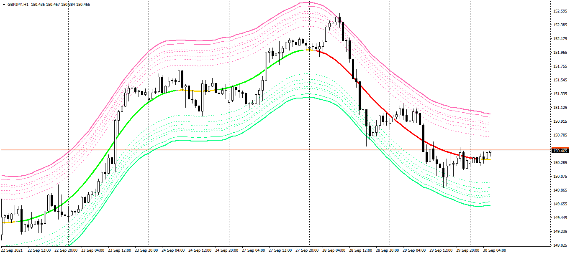The width and height of the screenshot is (570, 255).
Task: Click the 151.125 price axis label
Action: tap(560, 108)
